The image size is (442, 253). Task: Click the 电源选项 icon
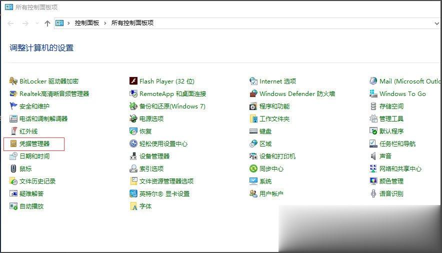[133, 118]
